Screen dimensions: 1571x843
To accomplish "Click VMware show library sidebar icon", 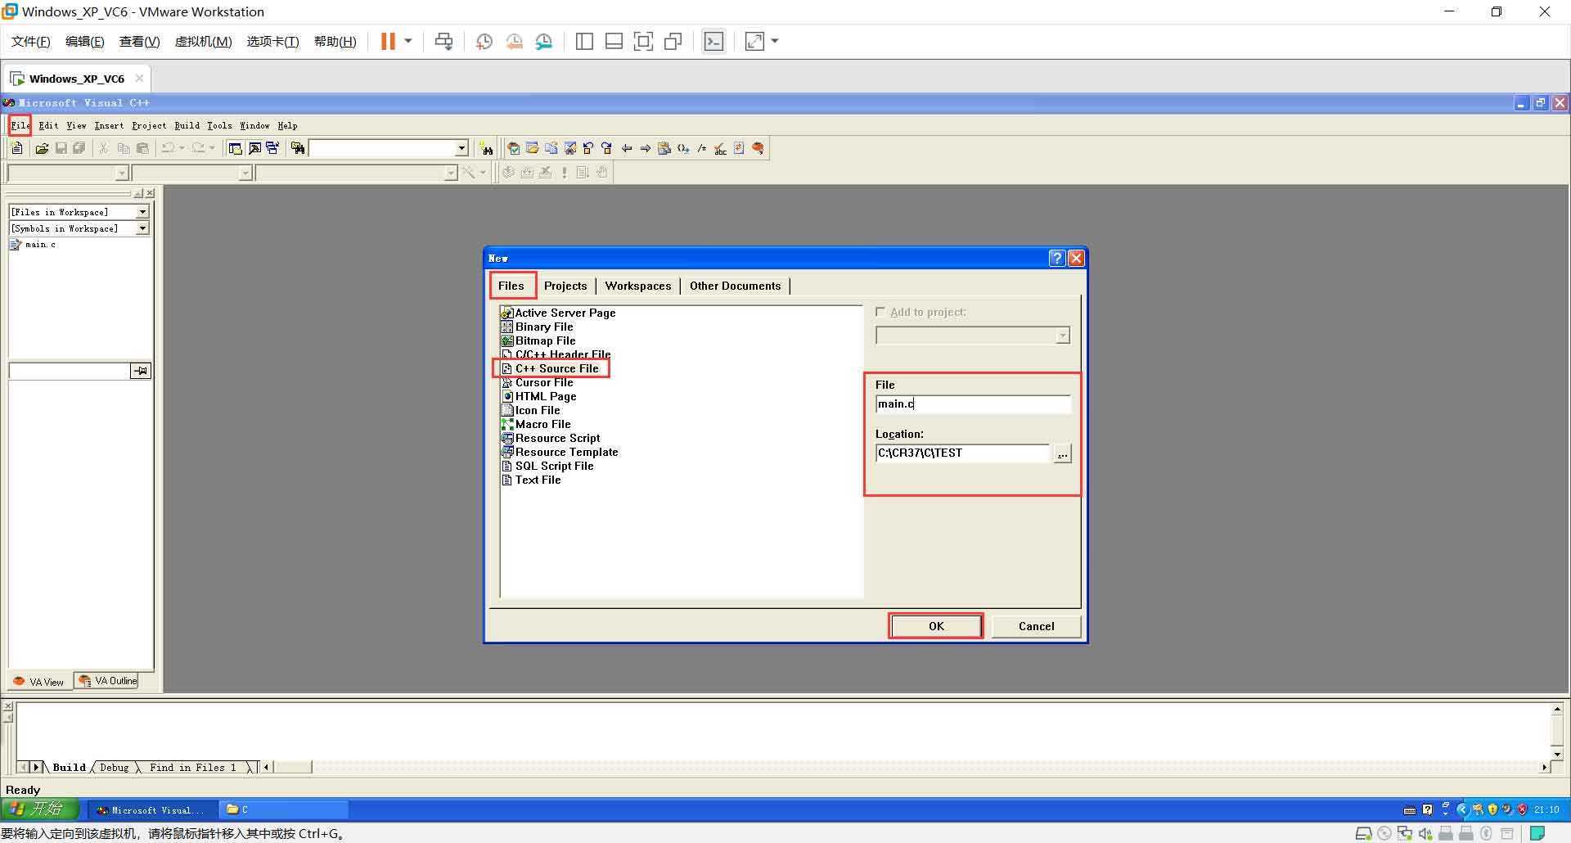I will pos(584,41).
